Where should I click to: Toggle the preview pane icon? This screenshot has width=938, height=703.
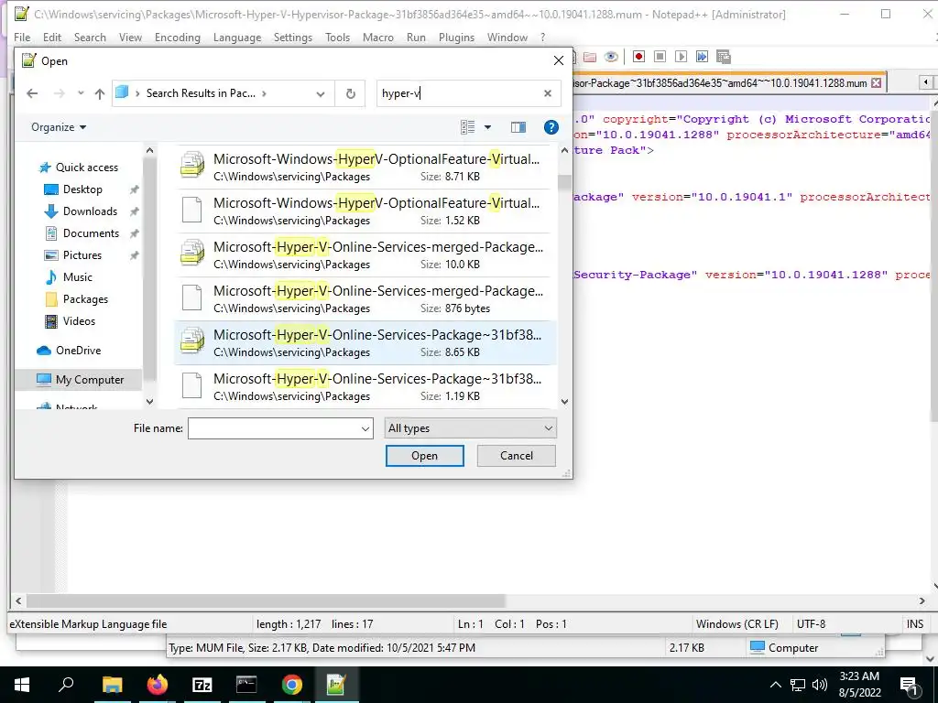click(518, 127)
